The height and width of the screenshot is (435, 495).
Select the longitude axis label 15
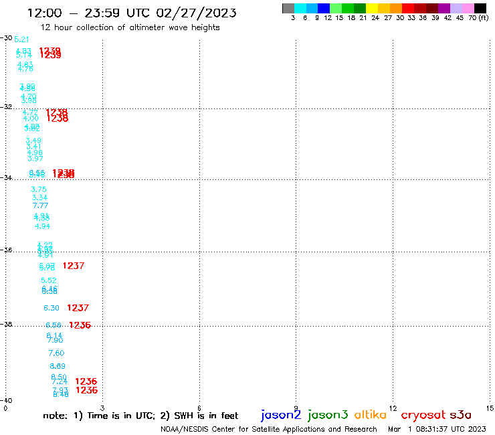tap(490, 408)
